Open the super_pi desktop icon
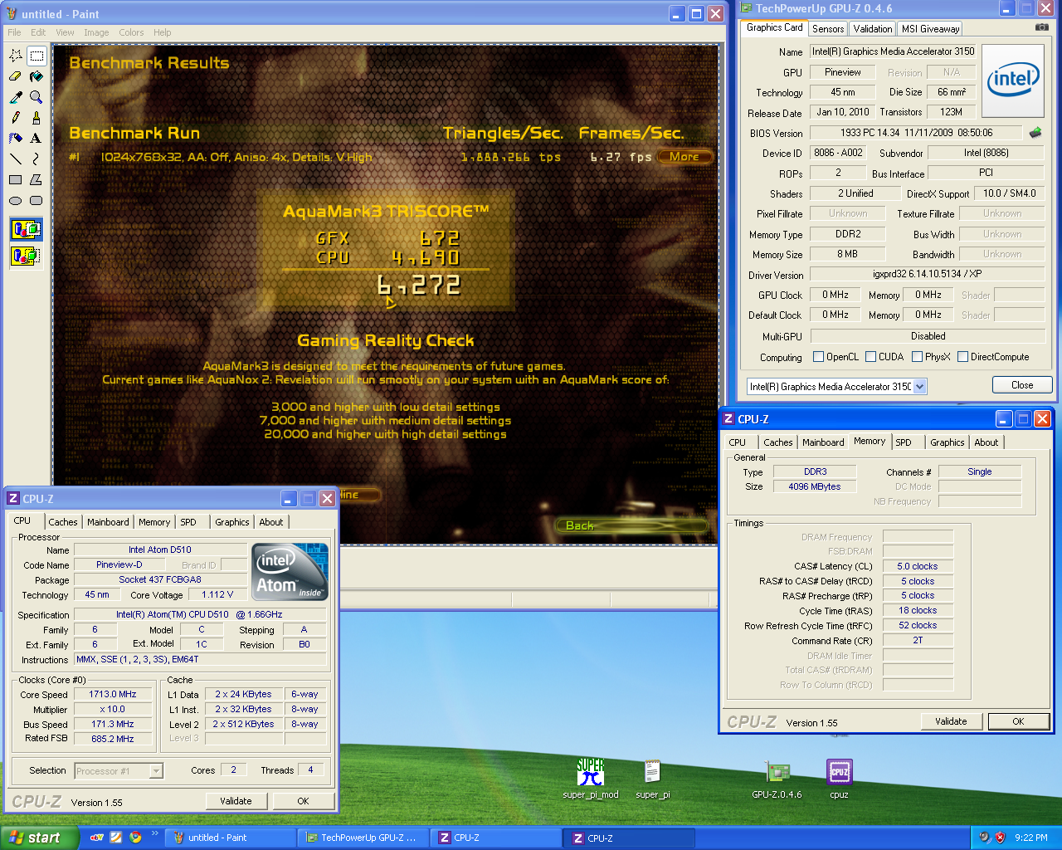This screenshot has height=850, width=1062. 652,779
